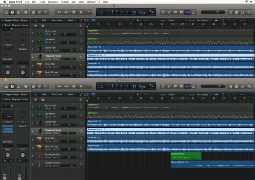This screenshot has height=180, width=255.
Task: Open List Editors in the top window
Action: pos(231,12)
